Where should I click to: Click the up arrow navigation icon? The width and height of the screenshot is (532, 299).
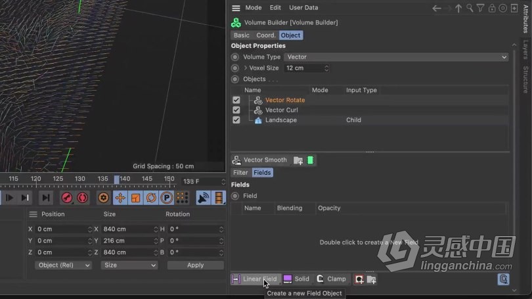click(x=458, y=8)
